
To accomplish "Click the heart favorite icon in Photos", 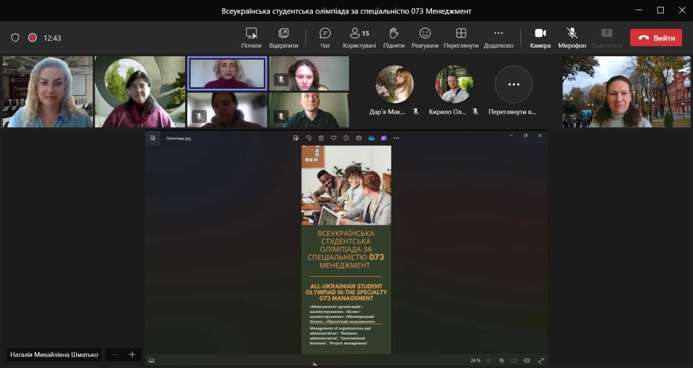I will pyautogui.click(x=334, y=138).
